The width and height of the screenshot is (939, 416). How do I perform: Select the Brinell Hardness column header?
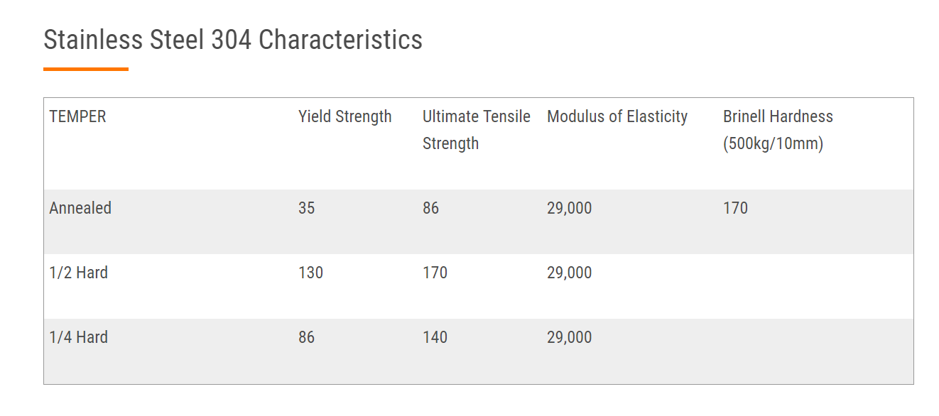(778, 130)
